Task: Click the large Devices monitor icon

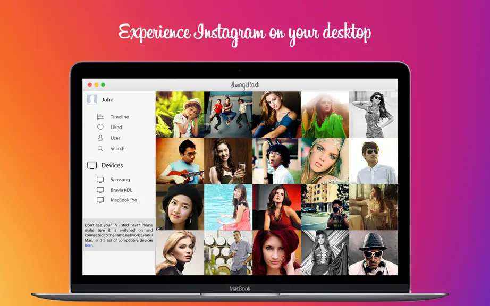Action: (92, 166)
